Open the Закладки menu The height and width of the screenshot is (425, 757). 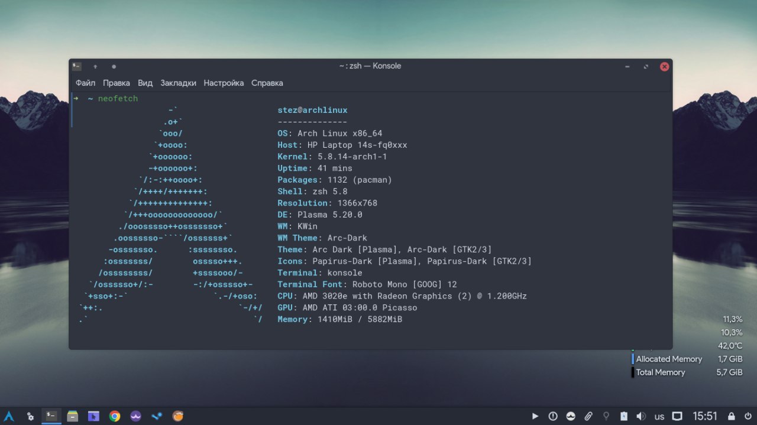(178, 83)
